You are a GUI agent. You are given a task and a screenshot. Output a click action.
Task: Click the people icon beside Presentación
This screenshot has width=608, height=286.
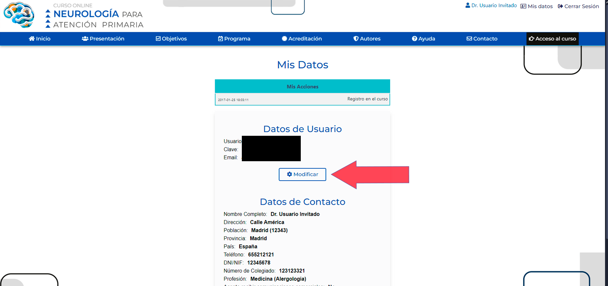pyautogui.click(x=85, y=39)
